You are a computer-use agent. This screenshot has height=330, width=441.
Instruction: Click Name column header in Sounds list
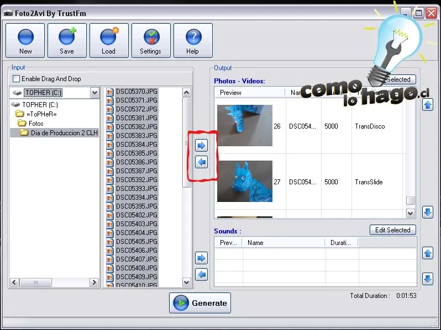(x=283, y=243)
